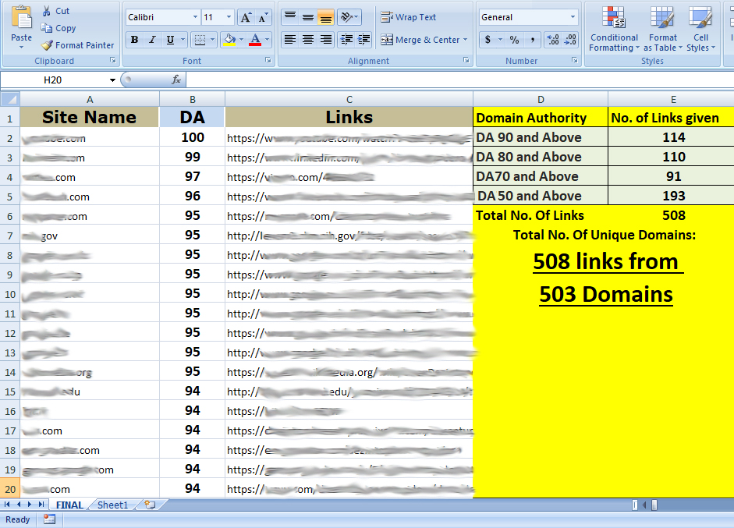Click the Increase Font Size icon

(245, 17)
